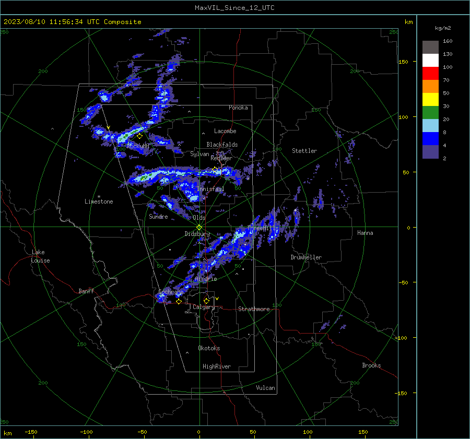Screen dimensions: 470x439
Task: Click the dark purple 4 legend swatch
Action: pos(430,151)
